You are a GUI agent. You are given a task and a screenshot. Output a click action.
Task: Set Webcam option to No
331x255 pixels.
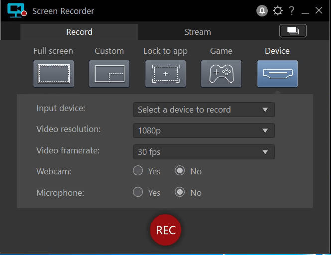point(180,171)
